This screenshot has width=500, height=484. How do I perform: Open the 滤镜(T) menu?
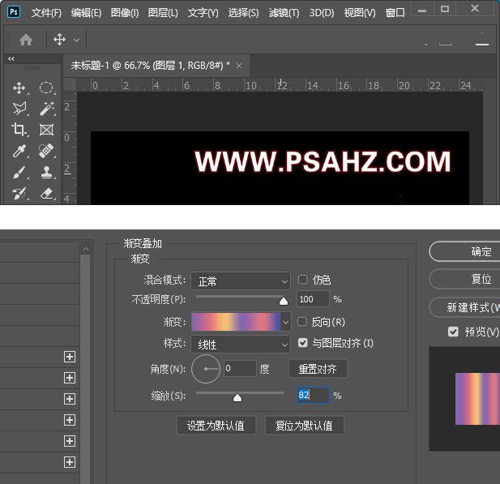[284, 13]
